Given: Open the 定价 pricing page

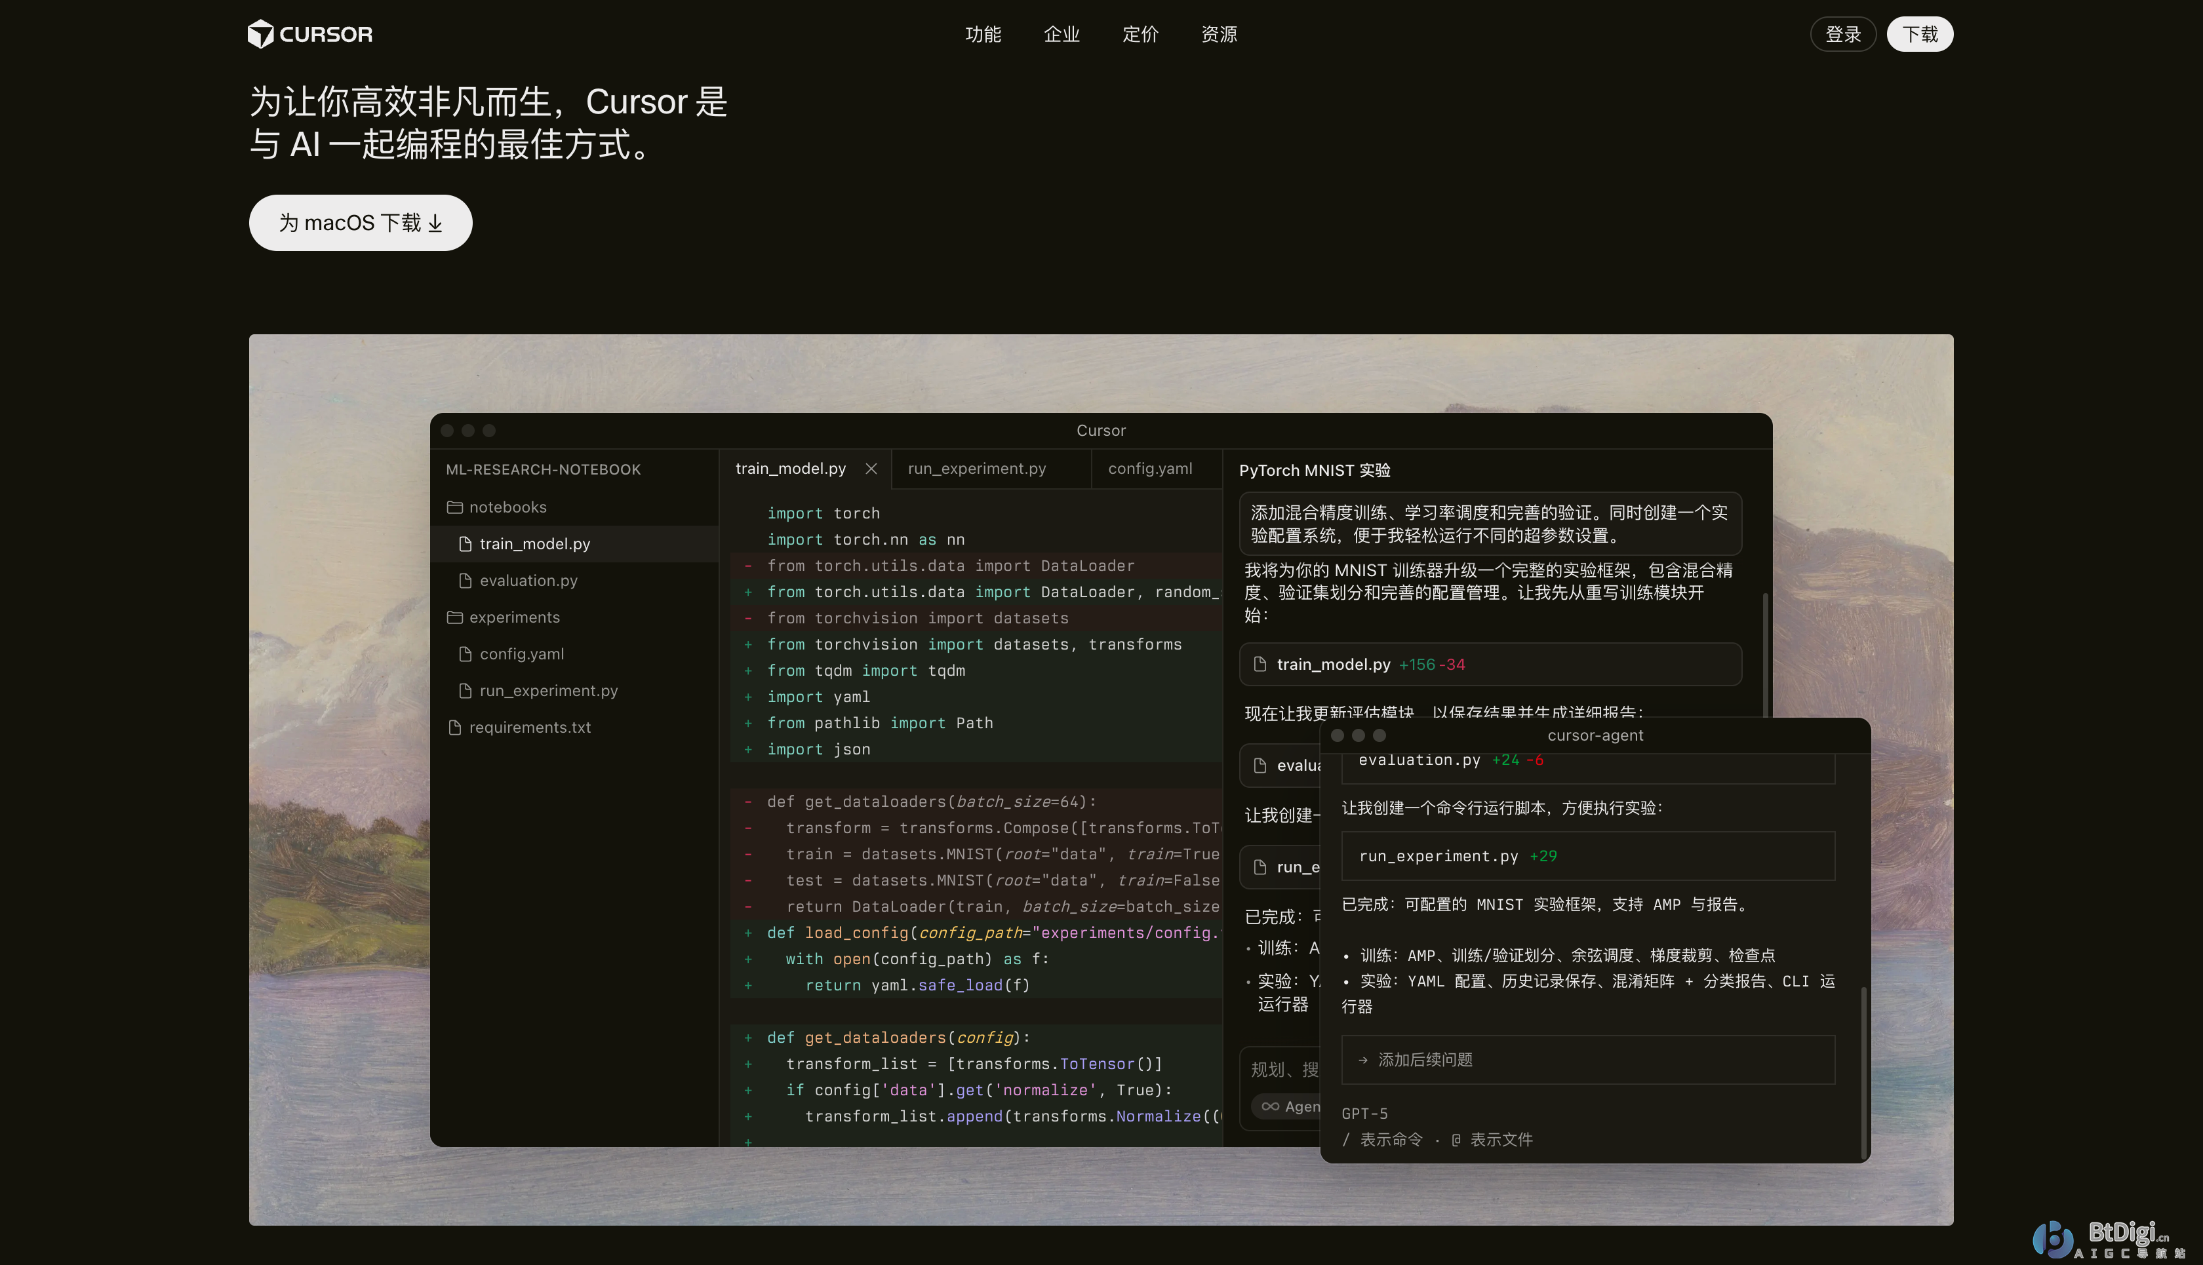Looking at the screenshot, I should click(x=1140, y=34).
